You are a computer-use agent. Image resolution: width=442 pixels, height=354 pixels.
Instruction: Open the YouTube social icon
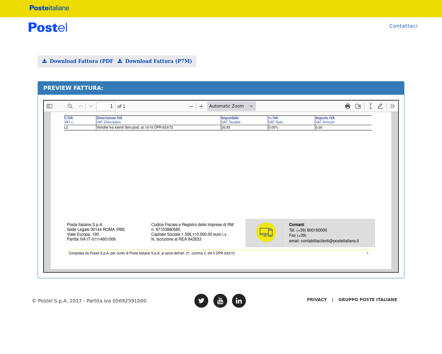tap(220, 301)
